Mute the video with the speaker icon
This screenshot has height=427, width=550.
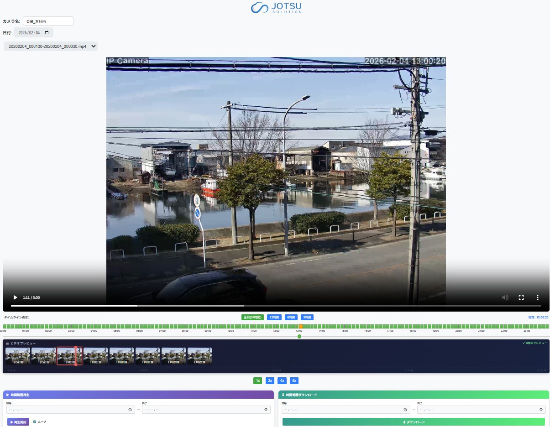[x=505, y=297]
